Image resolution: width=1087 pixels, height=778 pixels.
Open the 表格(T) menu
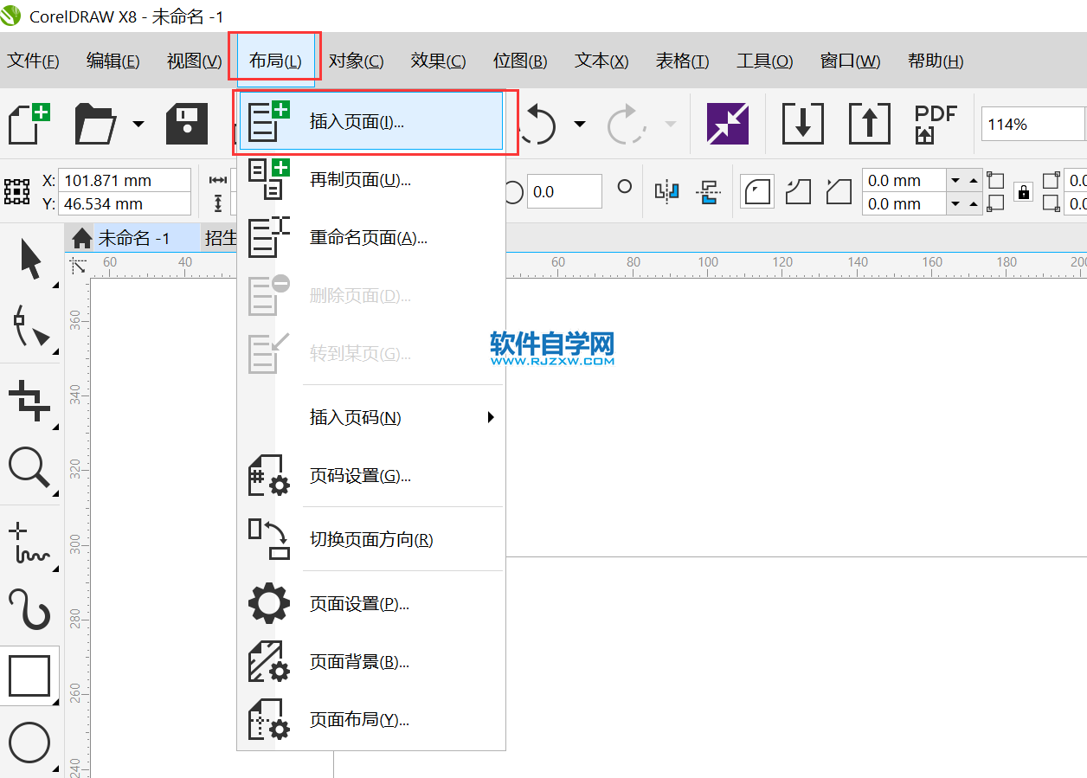(x=682, y=61)
